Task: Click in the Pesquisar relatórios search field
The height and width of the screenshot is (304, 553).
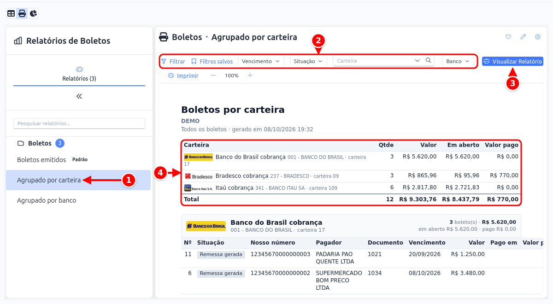Action: pyautogui.click(x=79, y=123)
